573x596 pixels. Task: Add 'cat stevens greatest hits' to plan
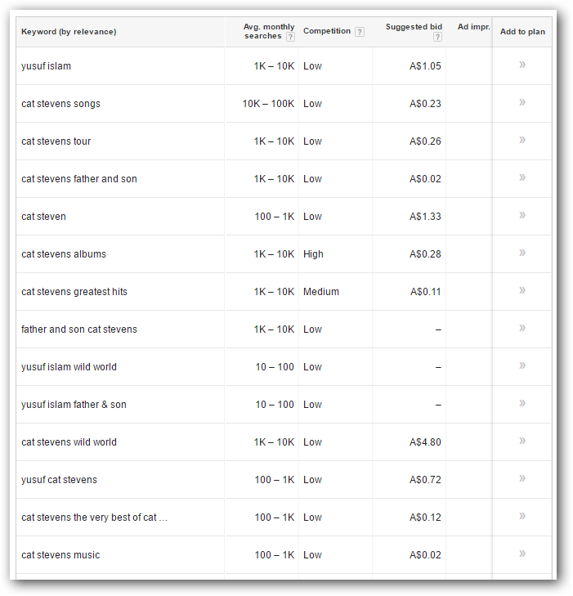(522, 290)
